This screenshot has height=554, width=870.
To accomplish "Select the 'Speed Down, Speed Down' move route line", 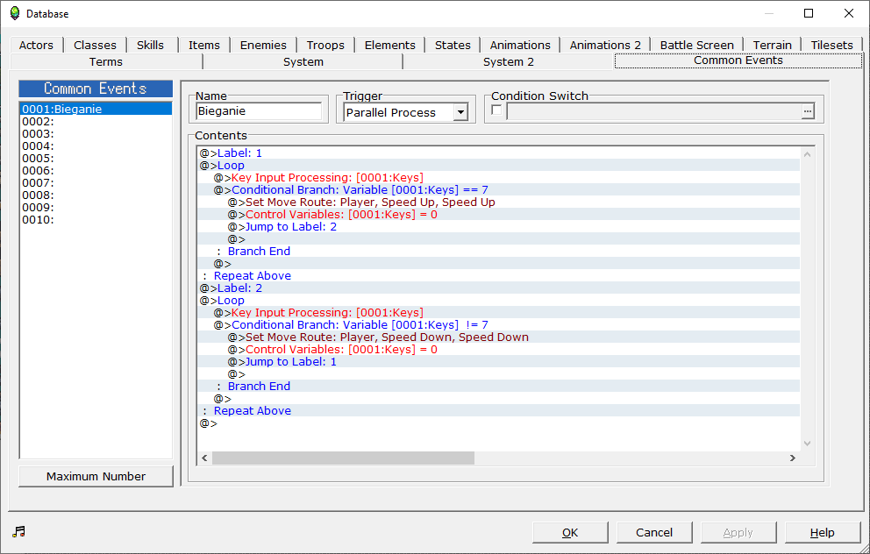I will [499, 337].
